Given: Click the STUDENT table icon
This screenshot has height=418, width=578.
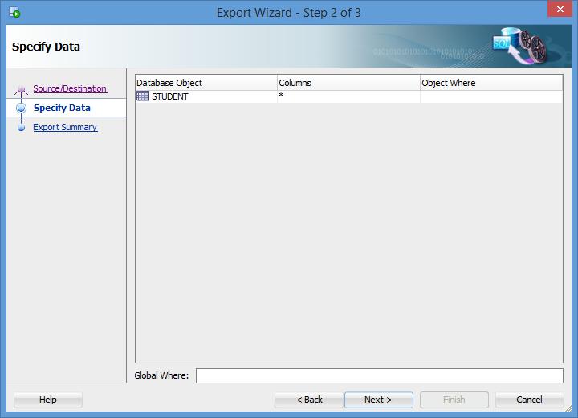Looking at the screenshot, I should pyautogui.click(x=142, y=96).
